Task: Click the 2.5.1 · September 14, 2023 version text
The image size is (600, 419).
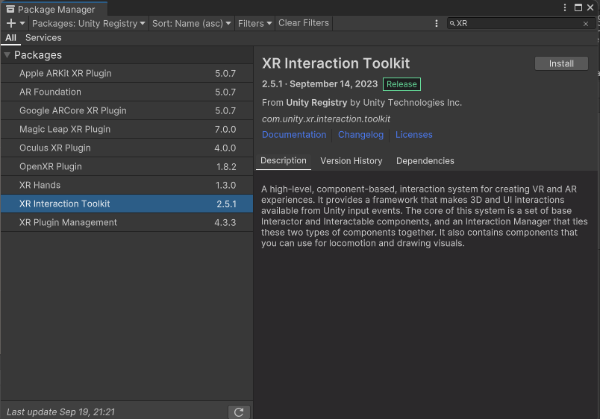Action: coord(319,84)
